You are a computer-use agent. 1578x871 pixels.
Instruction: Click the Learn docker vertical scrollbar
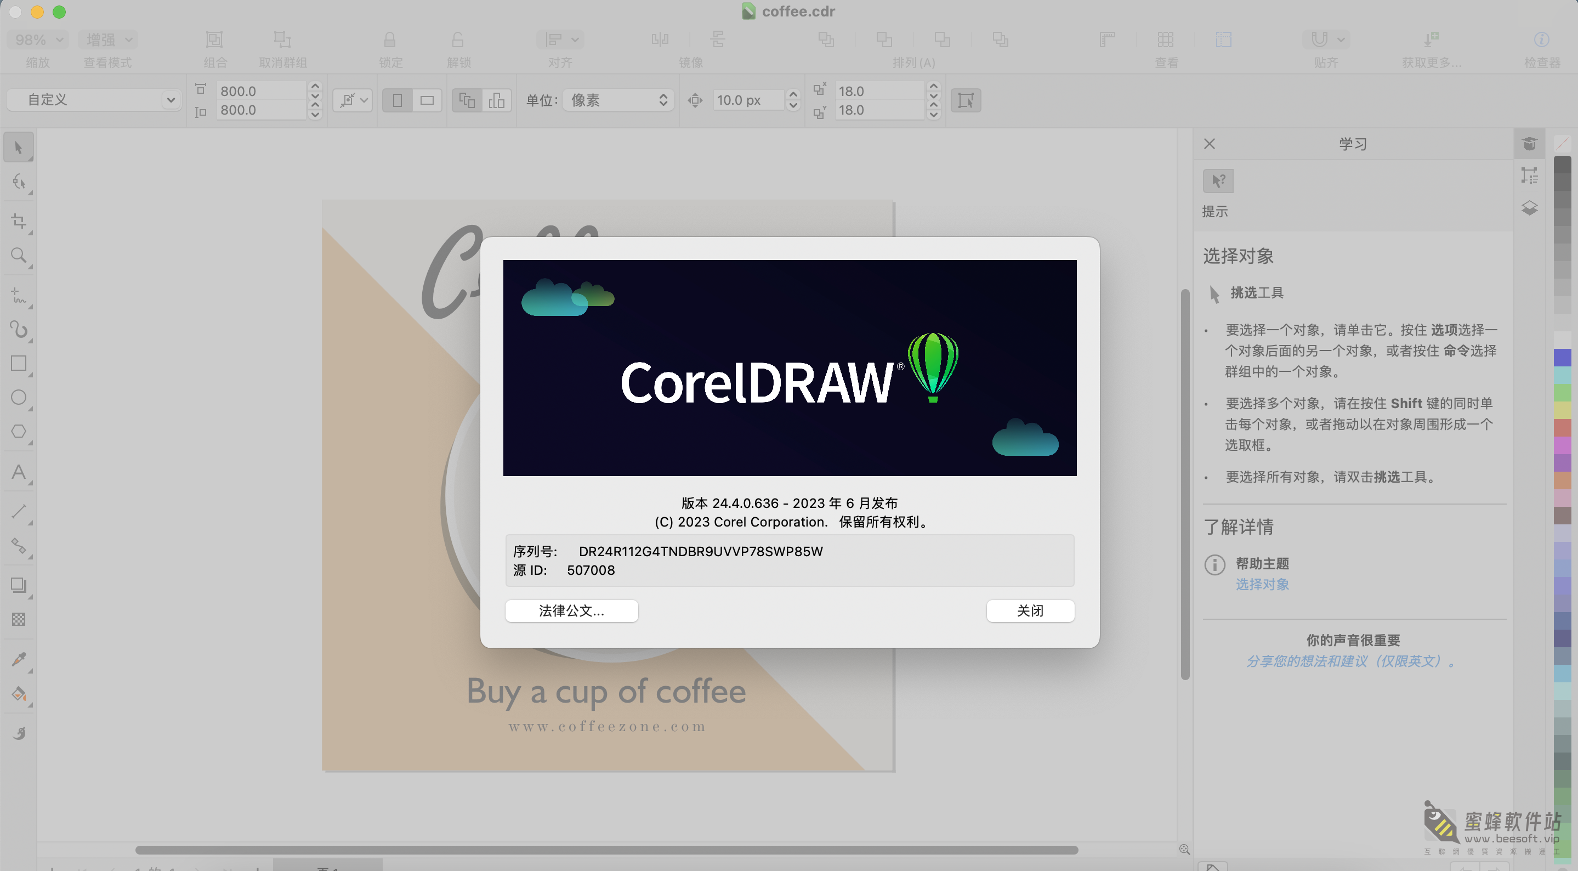(1185, 484)
